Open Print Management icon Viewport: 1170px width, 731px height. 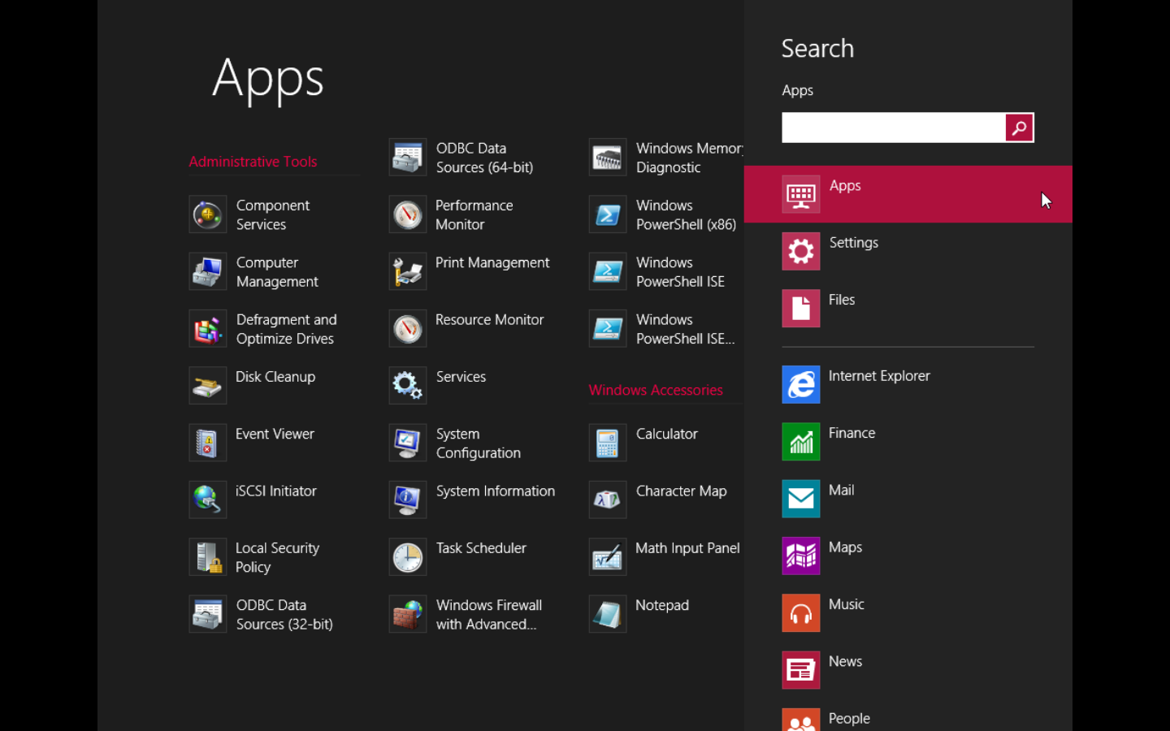[408, 271]
